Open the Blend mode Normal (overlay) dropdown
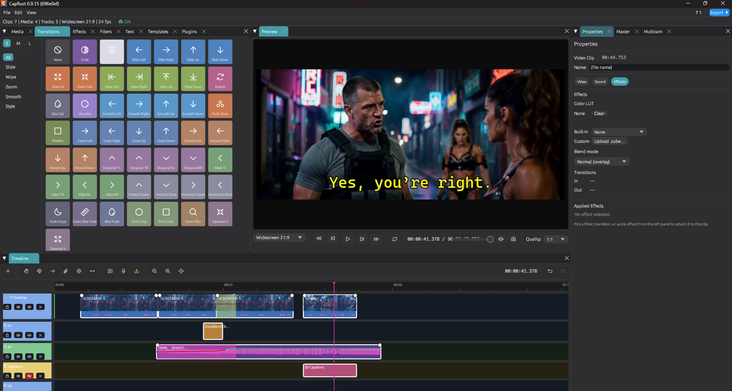 [602, 162]
